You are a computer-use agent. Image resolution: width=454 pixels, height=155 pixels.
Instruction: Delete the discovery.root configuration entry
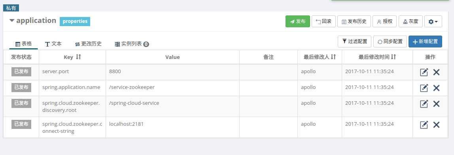coord(436,104)
